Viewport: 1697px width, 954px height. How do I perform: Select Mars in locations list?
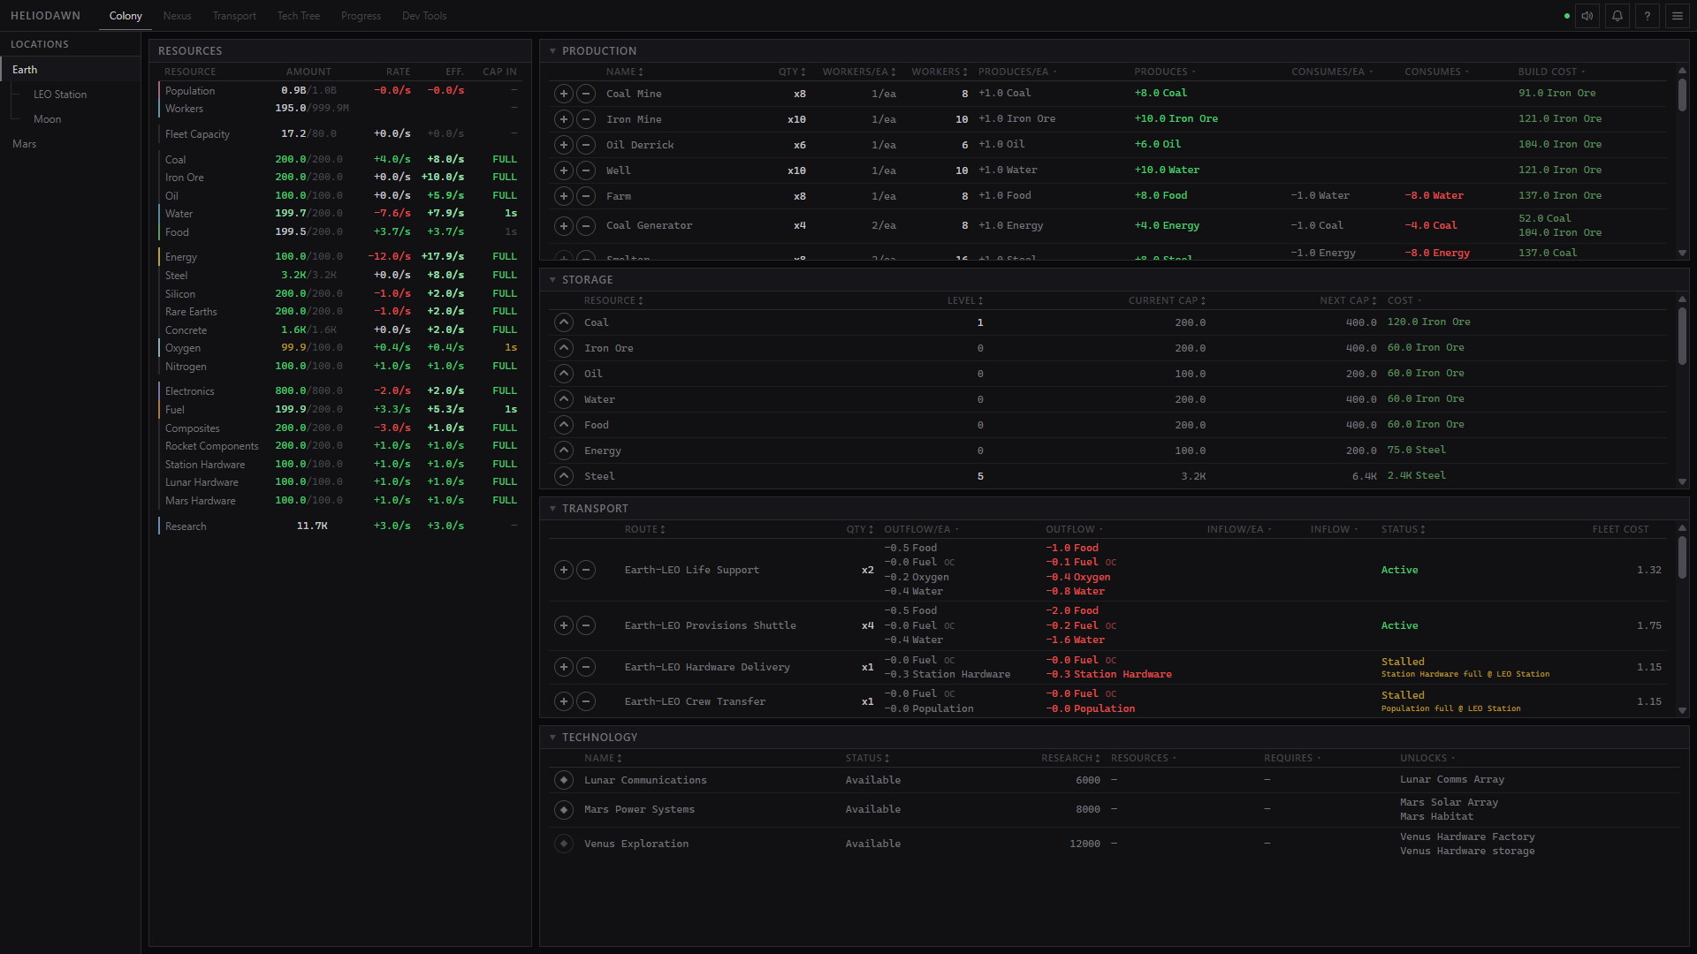pos(25,144)
